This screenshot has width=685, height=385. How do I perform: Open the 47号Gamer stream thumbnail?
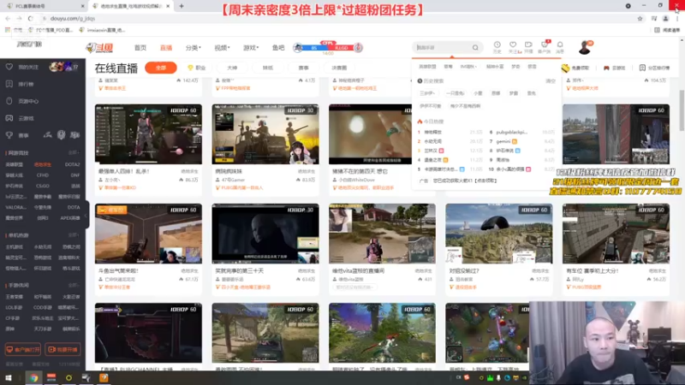(265, 134)
